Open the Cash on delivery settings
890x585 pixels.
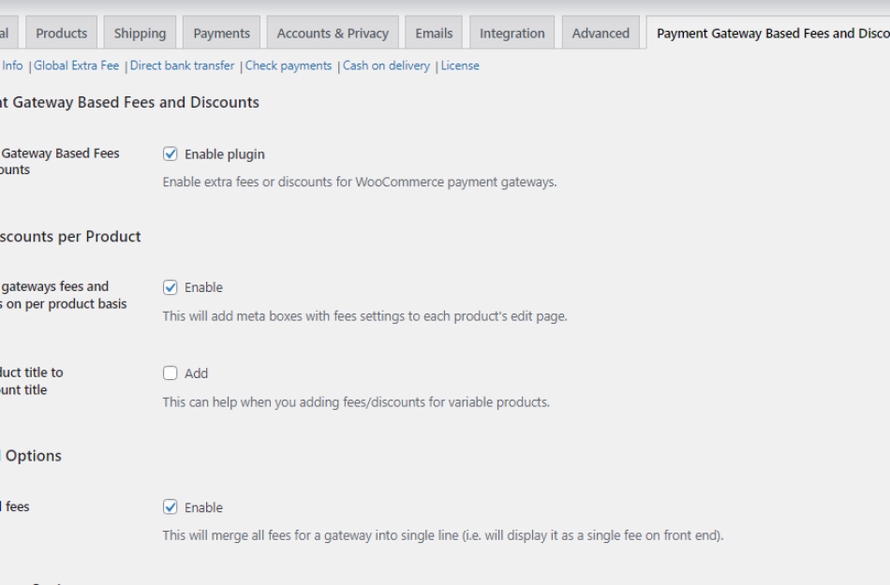coord(386,66)
